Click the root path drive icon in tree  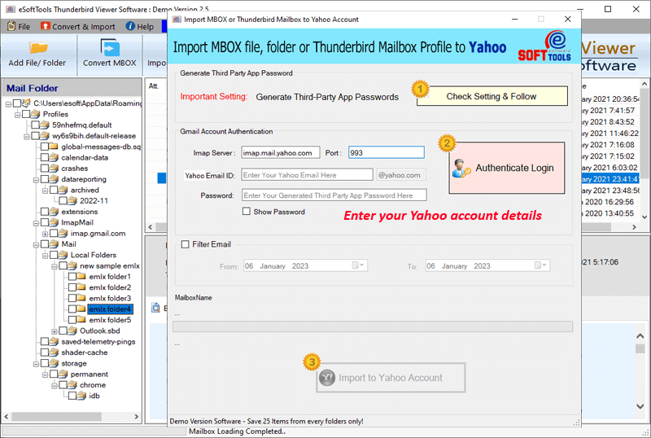coord(26,103)
